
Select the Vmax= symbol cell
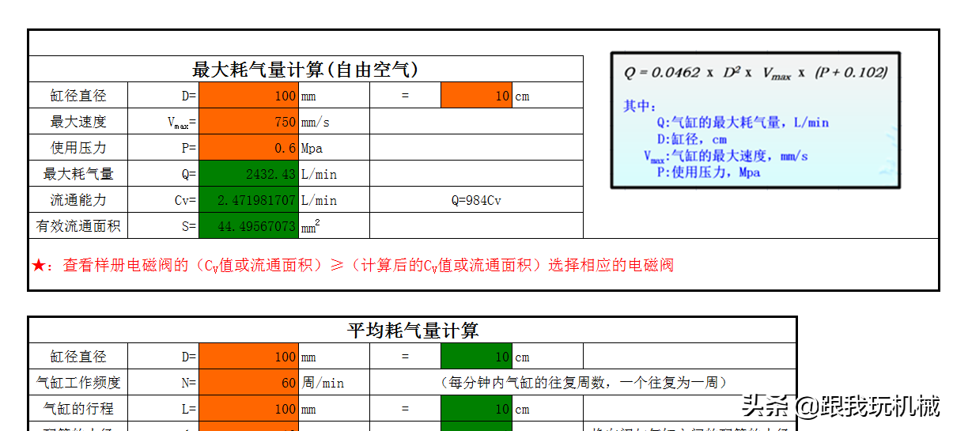click(x=164, y=122)
